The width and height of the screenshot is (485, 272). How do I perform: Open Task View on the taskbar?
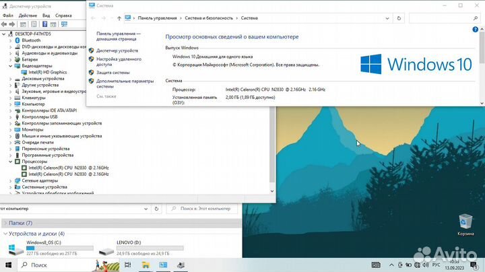(127, 265)
